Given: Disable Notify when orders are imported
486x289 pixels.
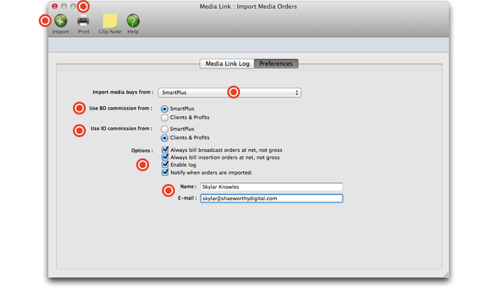Looking at the screenshot, I should 165,172.
